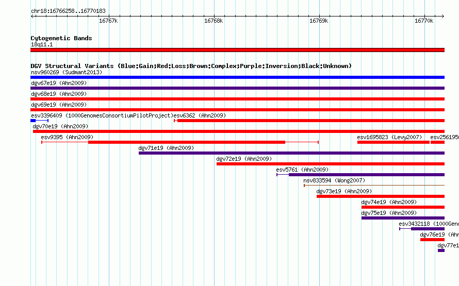Click the dgv72e19 (Ahn2009) label

point(244,159)
